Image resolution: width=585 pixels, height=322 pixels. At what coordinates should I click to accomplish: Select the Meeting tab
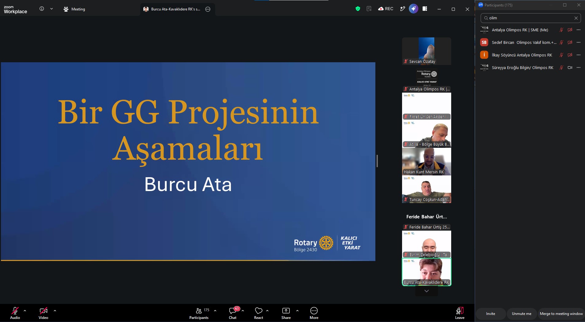click(74, 9)
